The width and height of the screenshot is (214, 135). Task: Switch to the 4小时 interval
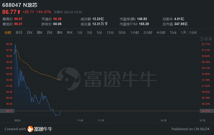pyautogui.click(x=161, y=32)
